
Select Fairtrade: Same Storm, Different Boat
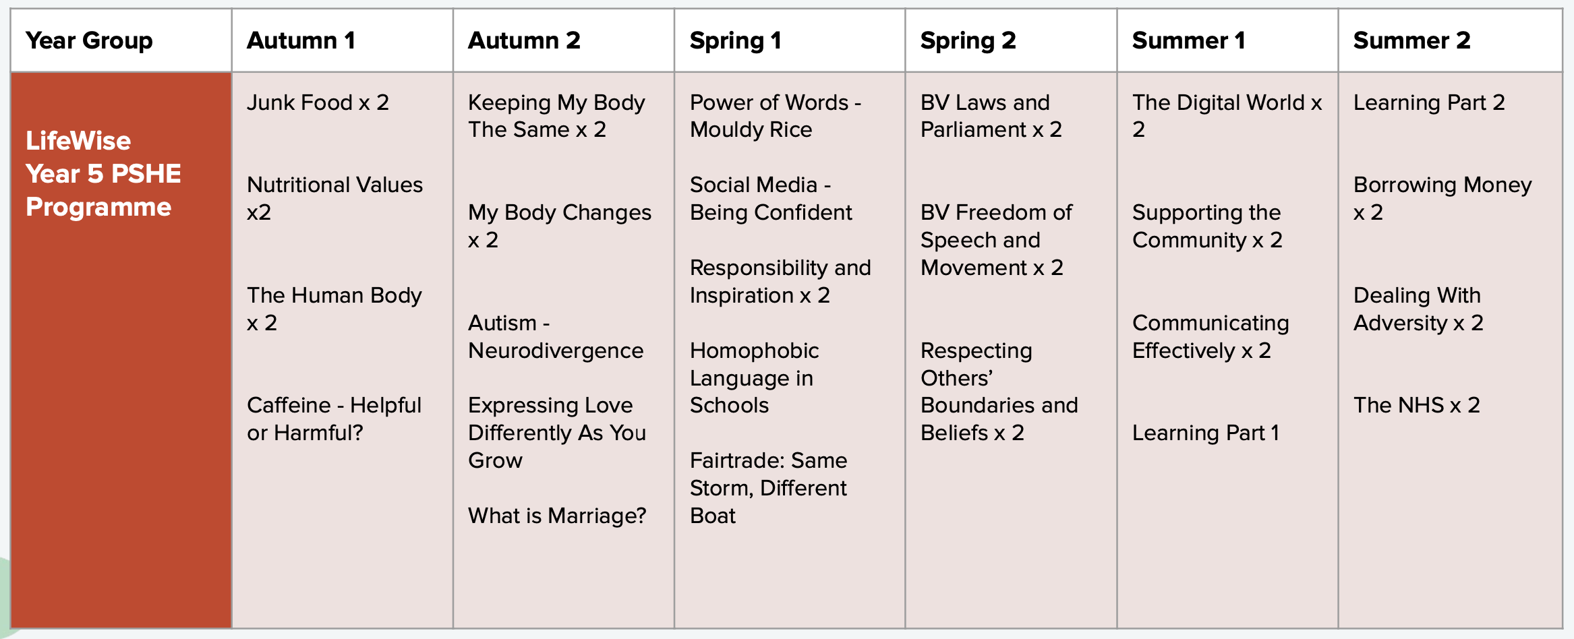tap(768, 488)
